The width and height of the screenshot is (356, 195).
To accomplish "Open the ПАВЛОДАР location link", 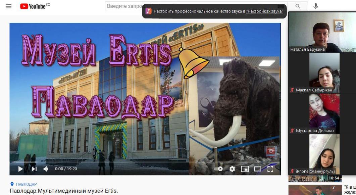I will 26,184.
